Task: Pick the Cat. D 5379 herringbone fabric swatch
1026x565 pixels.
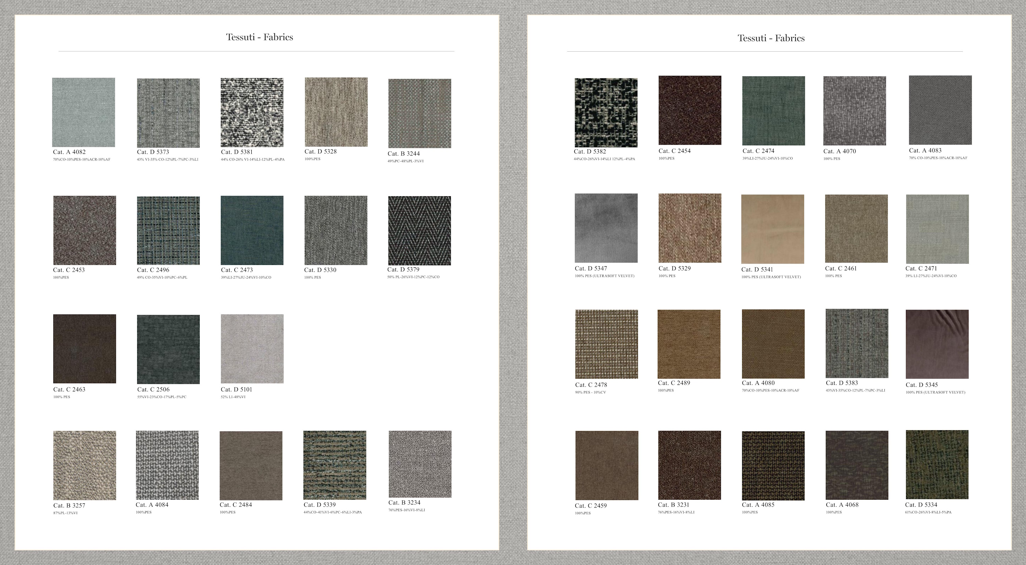Action: click(x=419, y=230)
